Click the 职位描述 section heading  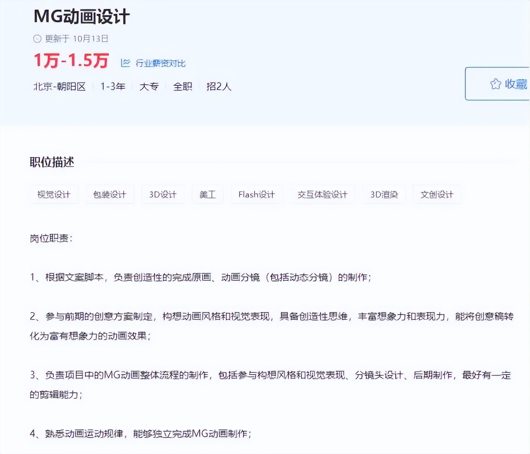click(51, 162)
